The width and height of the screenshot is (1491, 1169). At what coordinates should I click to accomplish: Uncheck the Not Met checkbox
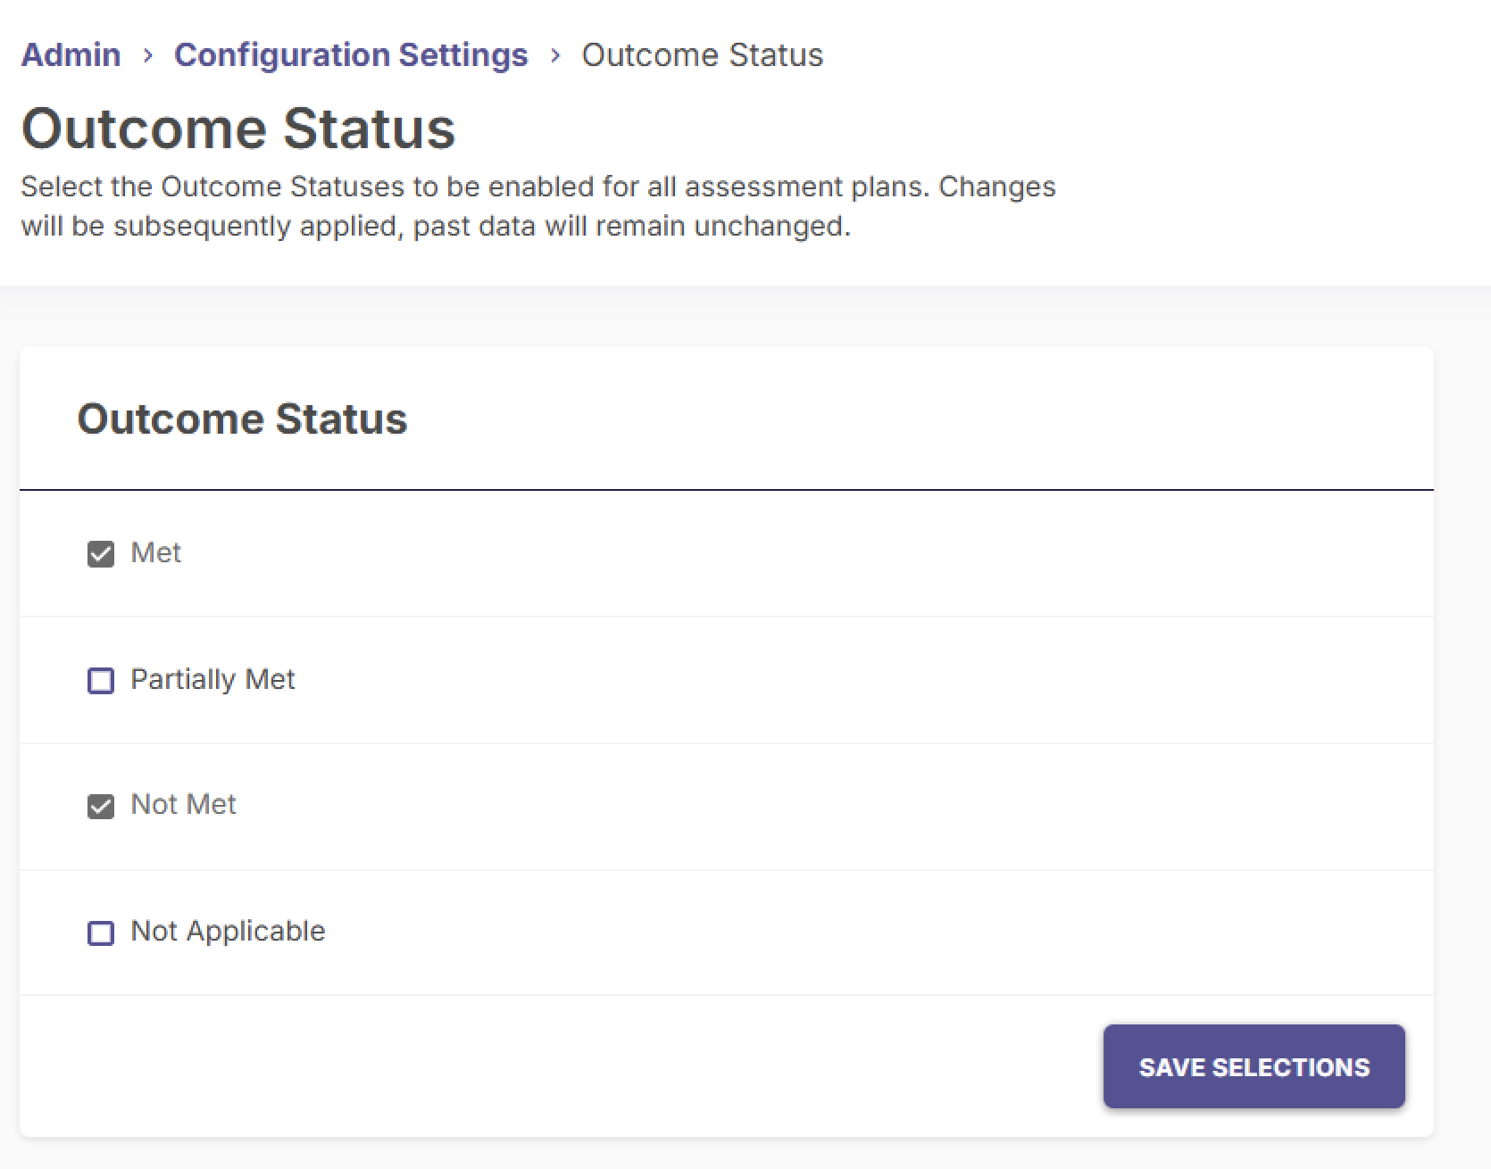pos(101,807)
